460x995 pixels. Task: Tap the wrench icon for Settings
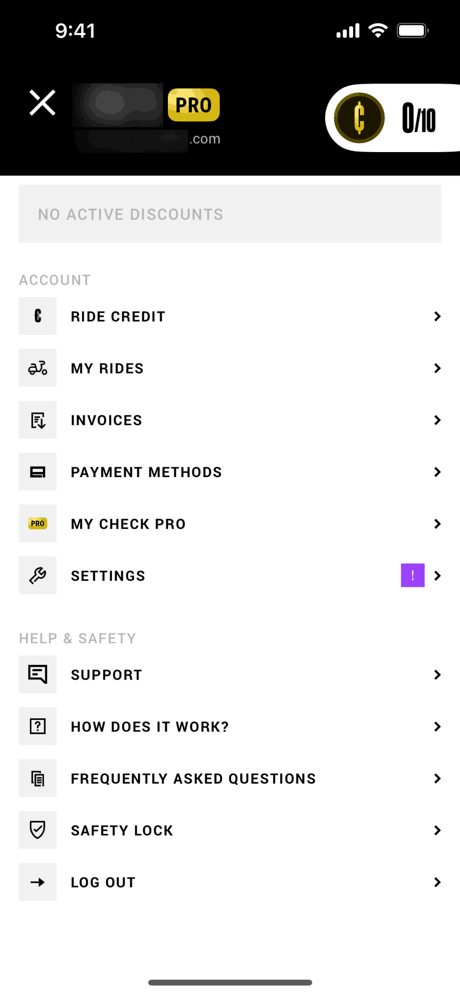[38, 575]
